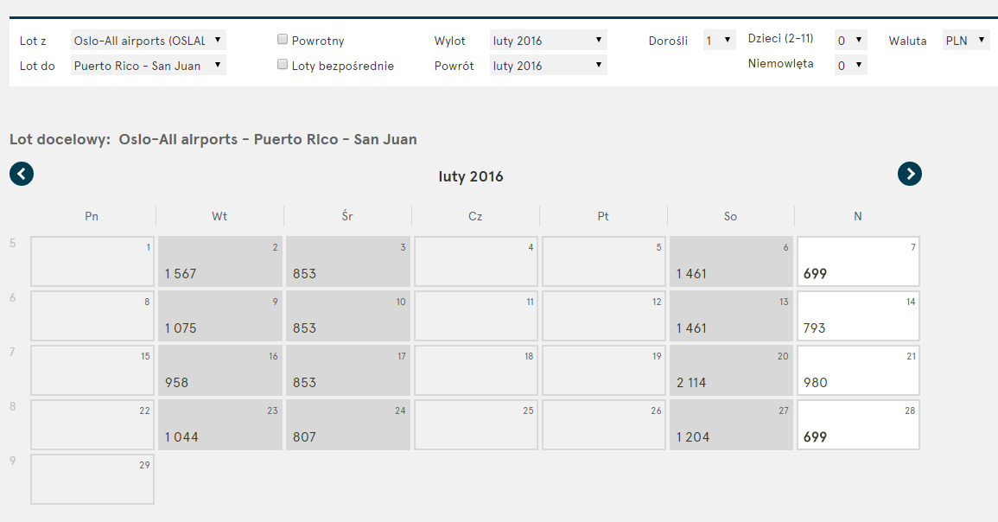Open the Lot z departure airport dropdown
998x522 pixels.
(x=149, y=40)
